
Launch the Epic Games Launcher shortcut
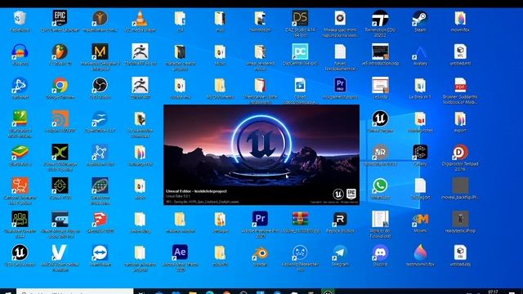click(60, 18)
